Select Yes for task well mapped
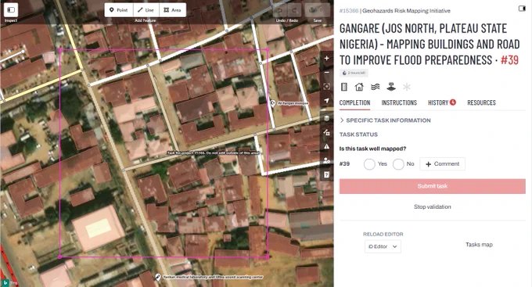 (x=369, y=164)
